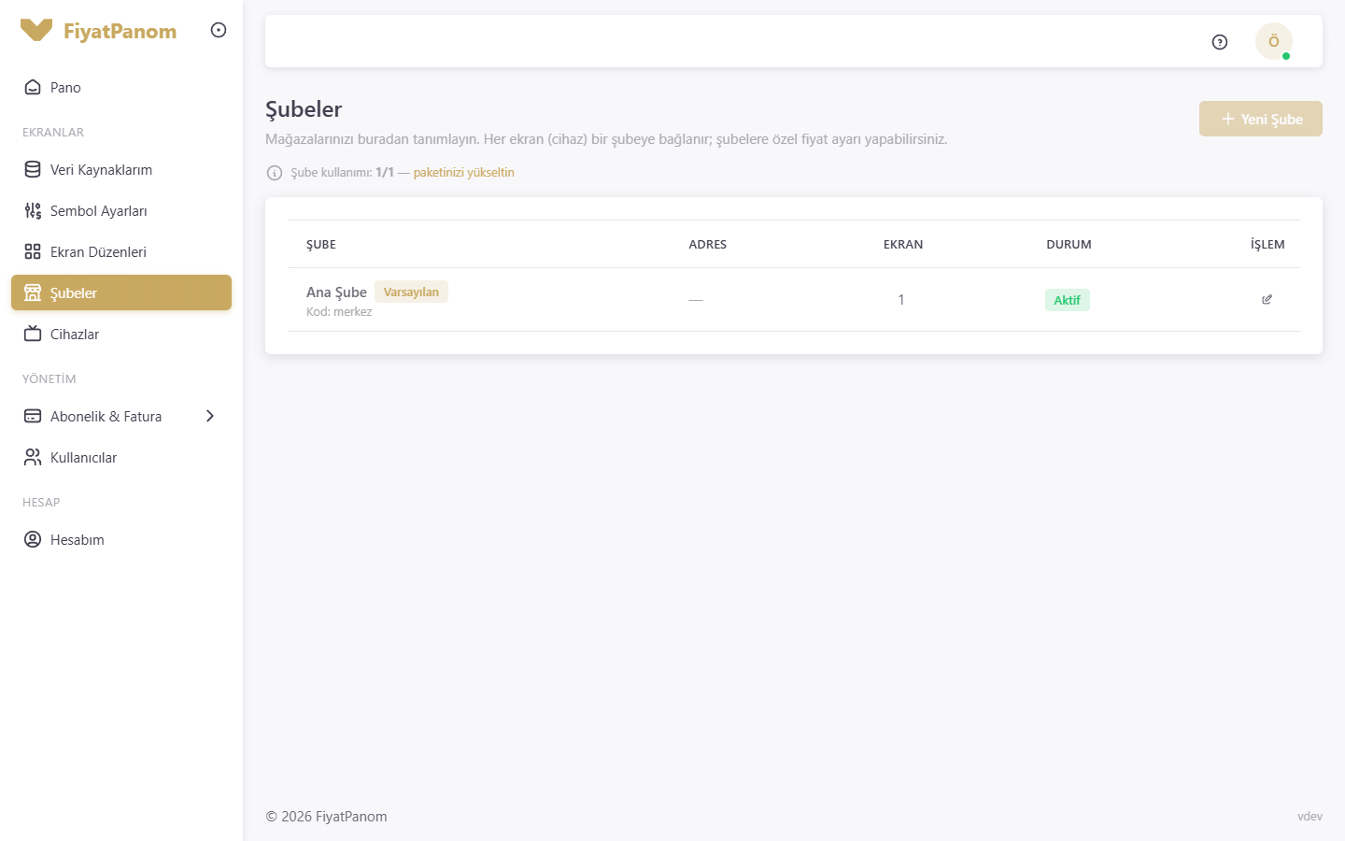Click the Aktif status badge

pyautogui.click(x=1068, y=300)
